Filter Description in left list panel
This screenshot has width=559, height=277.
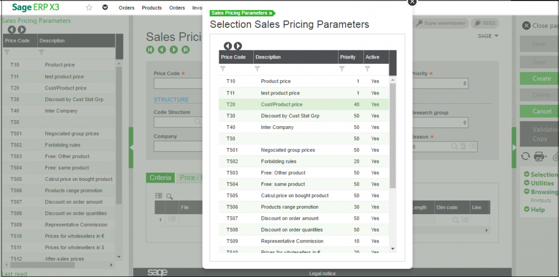41,52
